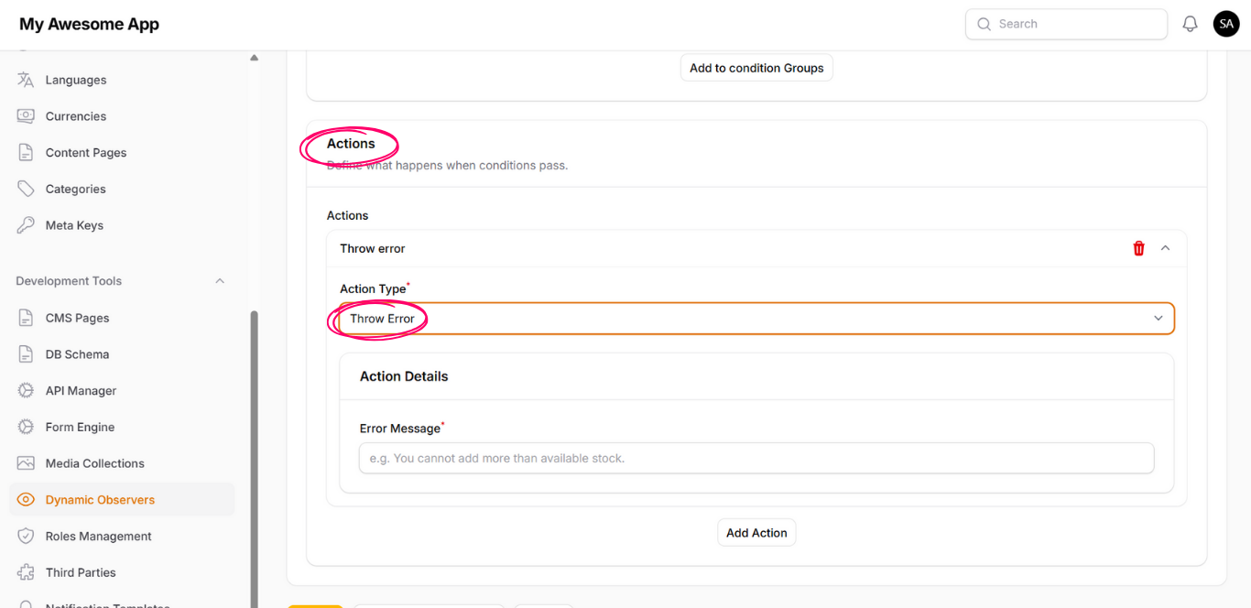Open the Action Type dropdown
1251x608 pixels.
[756, 319]
